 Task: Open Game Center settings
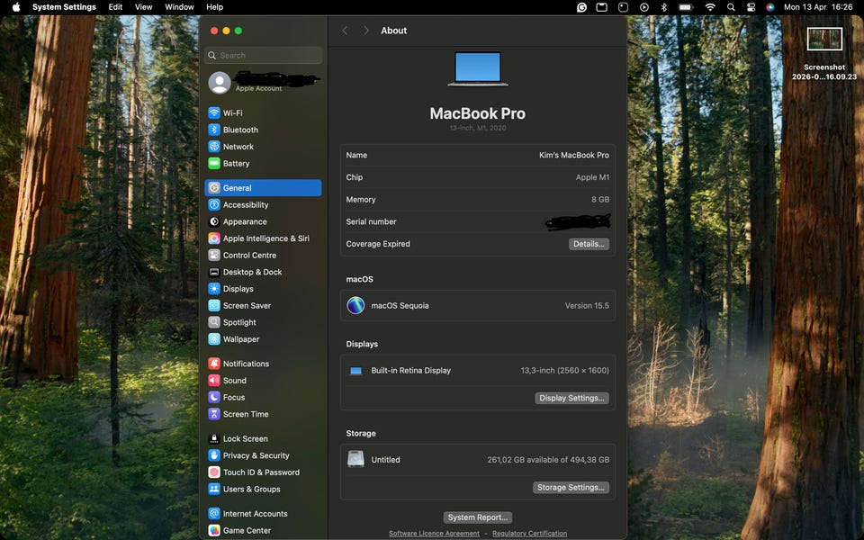[263, 530]
